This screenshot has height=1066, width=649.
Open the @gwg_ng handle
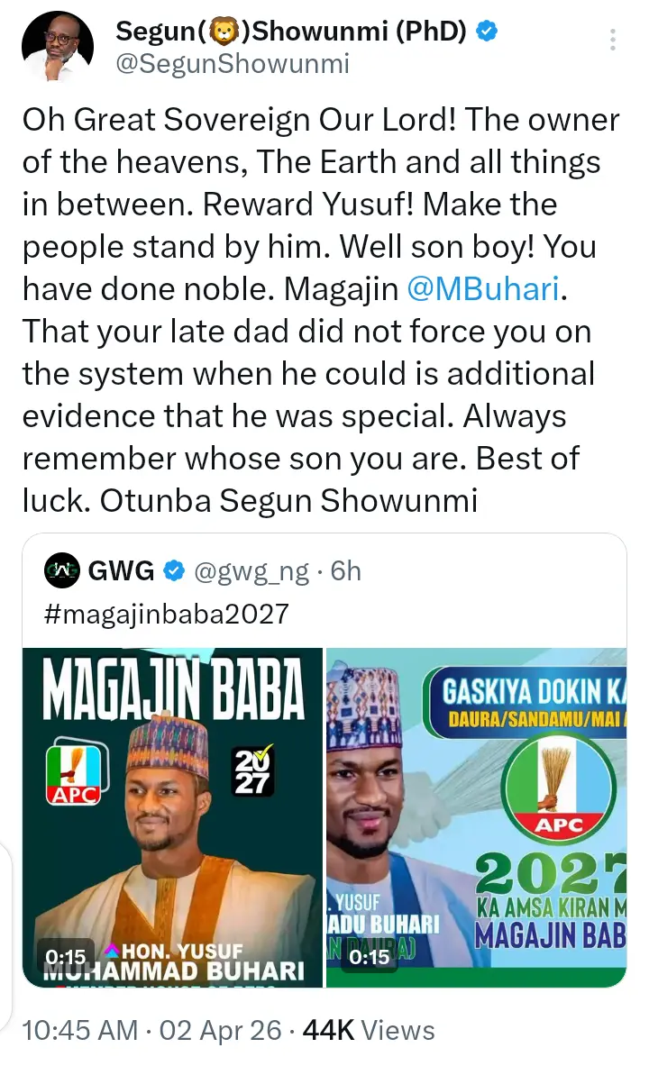pyautogui.click(x=250, y=570)
